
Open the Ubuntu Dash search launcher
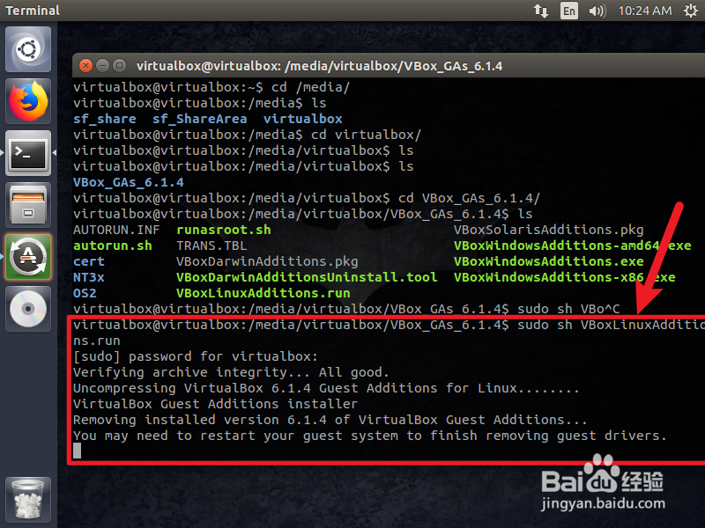28,49
